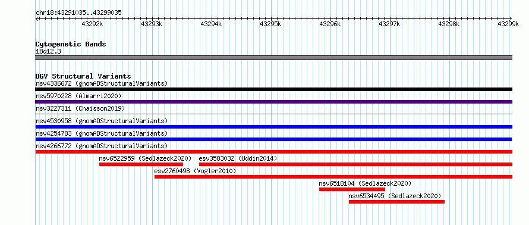Select the red esv3583032 variant bar
Image resolution: width=529 pixels, height=225 pixels.
pyautogui.click(x=355, y=164)
